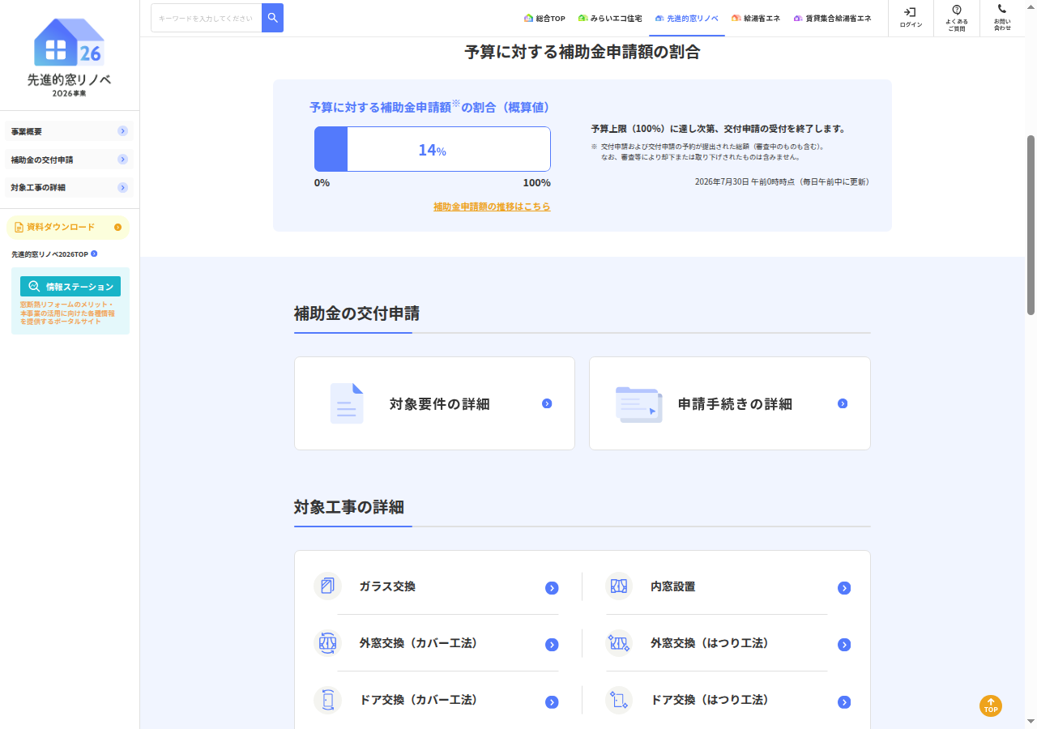Click the 賃貸集合給湯省エネ house icon

click(x=798, y=18)
